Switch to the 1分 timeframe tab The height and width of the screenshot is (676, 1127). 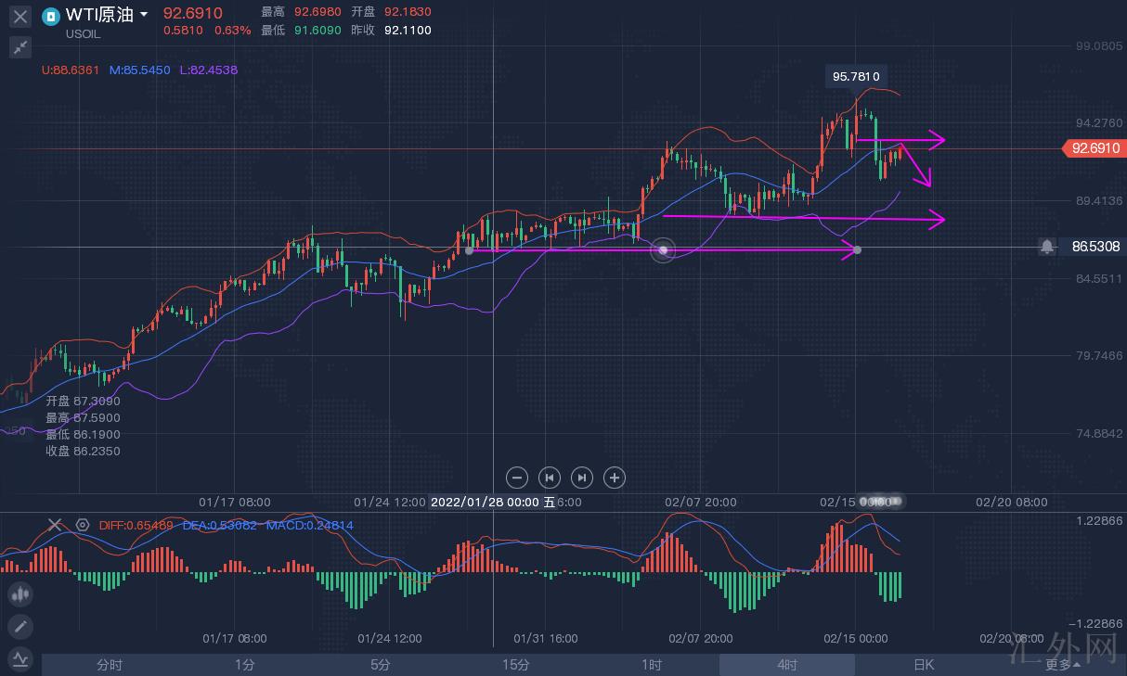[x=245, y=665]
